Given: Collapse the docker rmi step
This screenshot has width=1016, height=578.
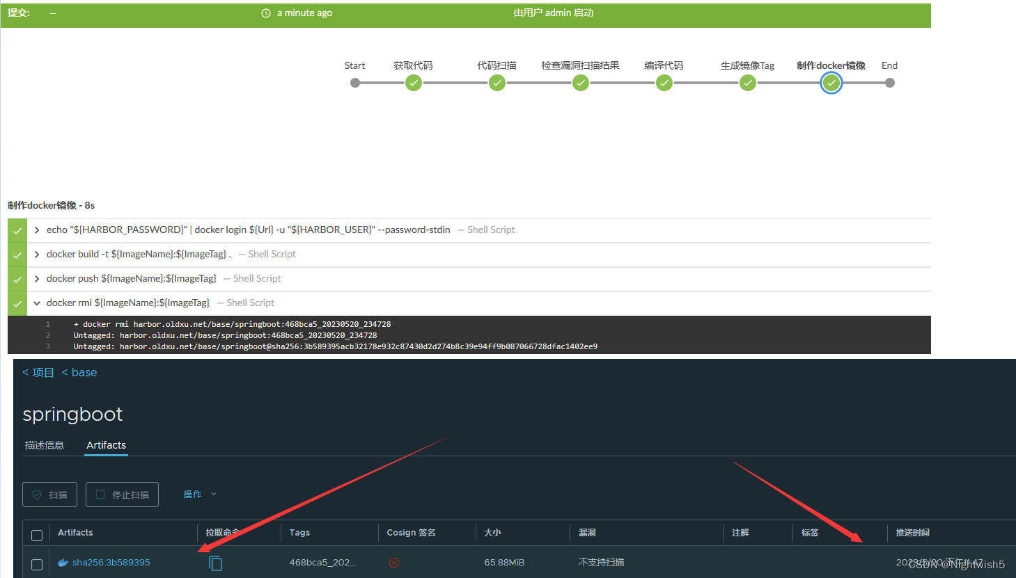Looking at the screenshot, I should pyautogui.click(x=37, y=303).
